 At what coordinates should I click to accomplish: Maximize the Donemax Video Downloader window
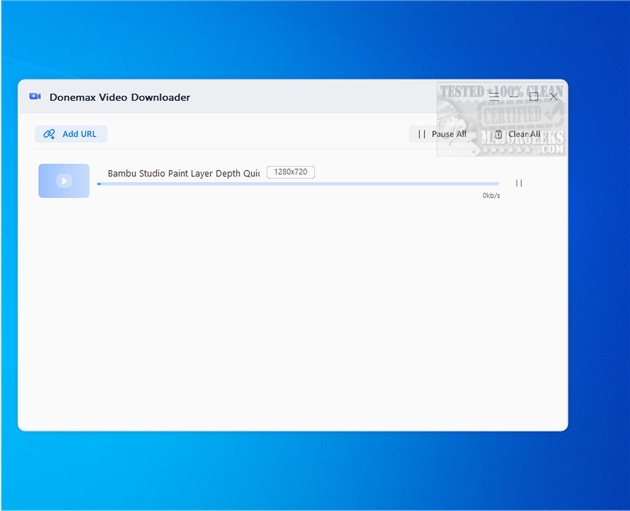click(534, 96)
